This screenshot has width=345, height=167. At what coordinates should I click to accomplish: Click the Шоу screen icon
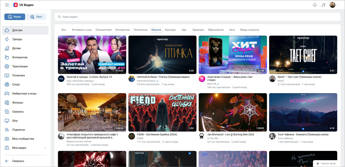[7, 121]
